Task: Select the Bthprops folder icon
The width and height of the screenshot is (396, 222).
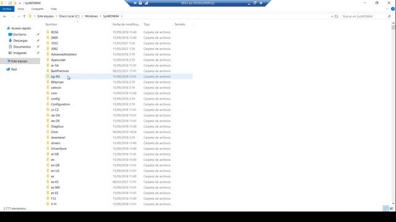Action: [x=48, y=82]
